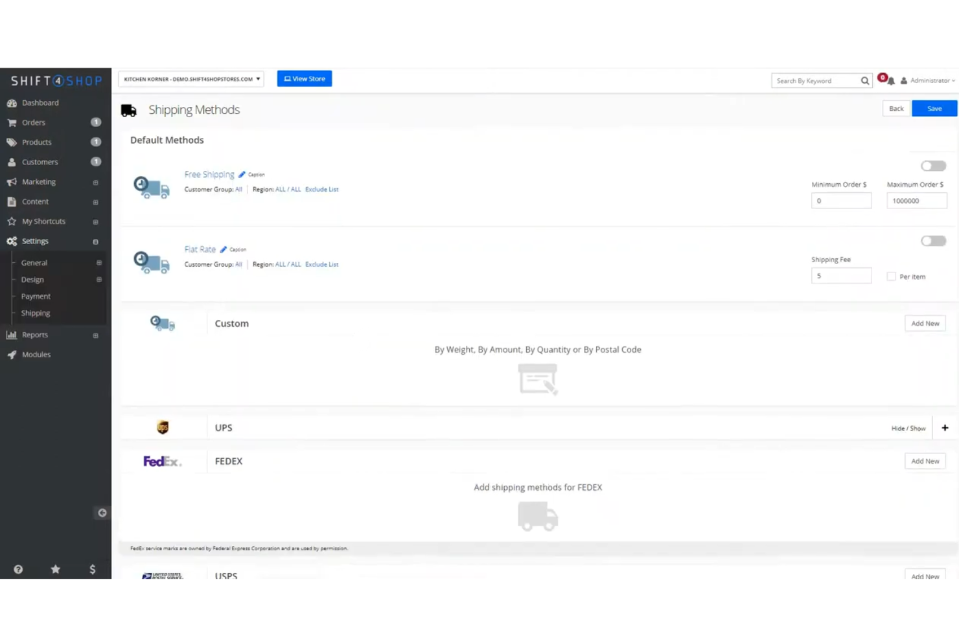Open Customers in the sidebar
This screenshot has height=639, width=959.
(40, 162)
